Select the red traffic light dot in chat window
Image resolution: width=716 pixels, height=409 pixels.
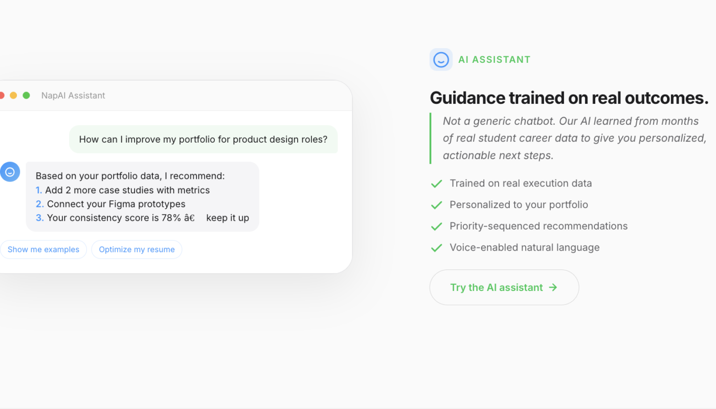point(2,95)
